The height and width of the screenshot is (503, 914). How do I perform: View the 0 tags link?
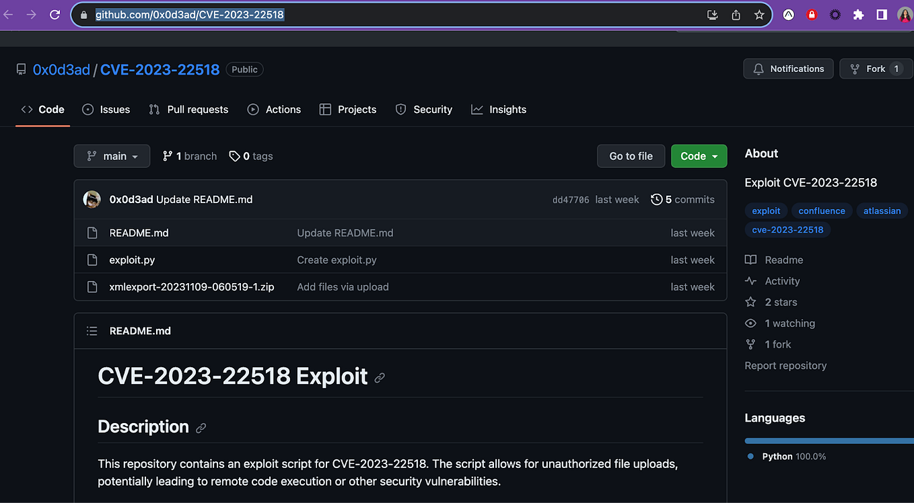251,156
